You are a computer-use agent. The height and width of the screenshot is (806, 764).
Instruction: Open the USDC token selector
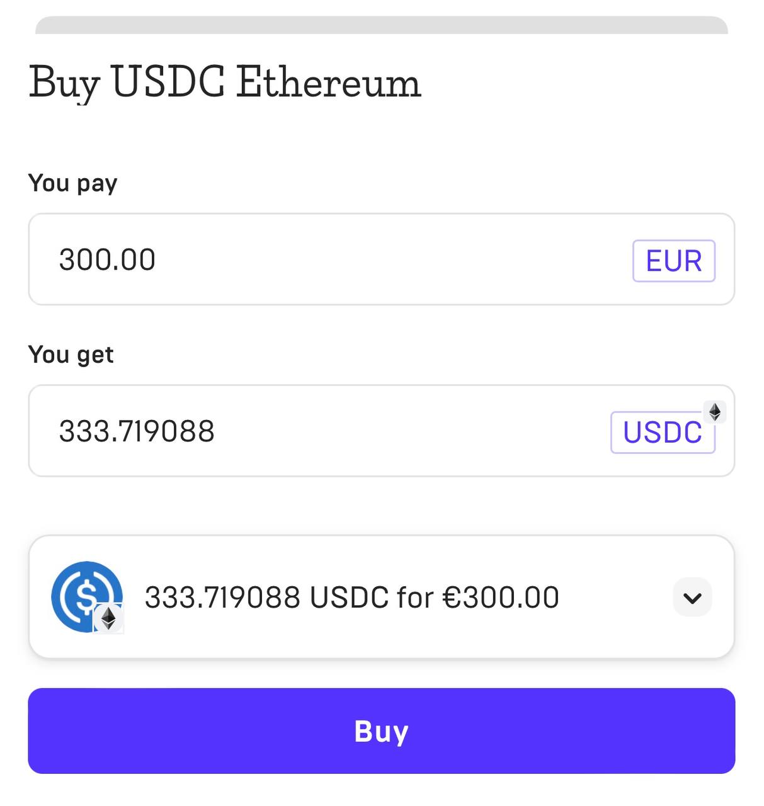point(663,433)
